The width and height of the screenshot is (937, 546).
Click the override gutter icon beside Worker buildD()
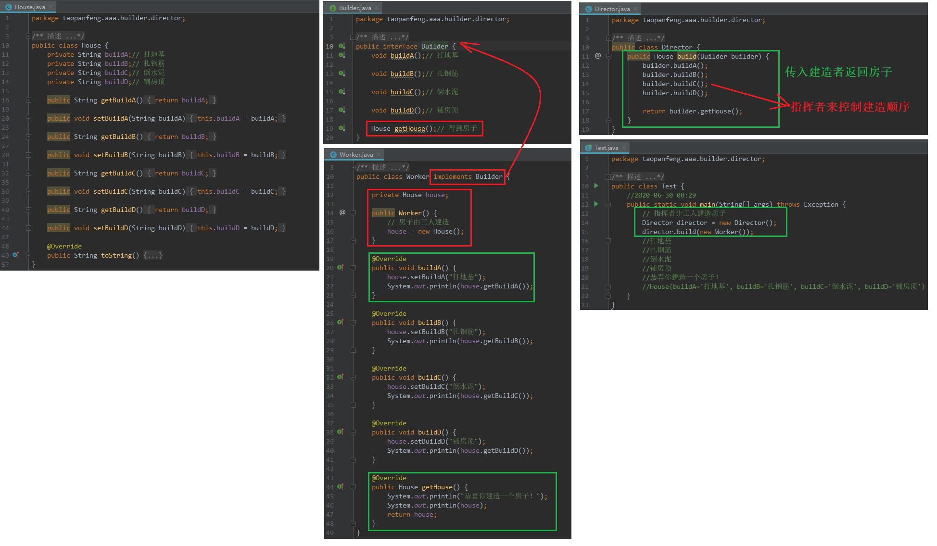point(341,432)
